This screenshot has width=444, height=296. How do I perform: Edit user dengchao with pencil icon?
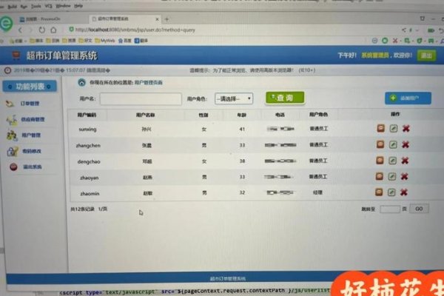pos(392,161)
